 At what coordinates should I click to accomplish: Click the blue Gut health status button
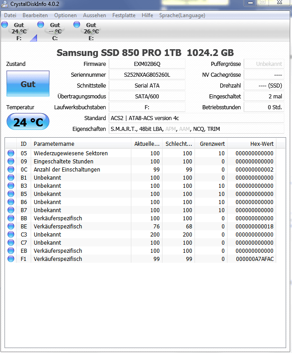click(28, 84)
